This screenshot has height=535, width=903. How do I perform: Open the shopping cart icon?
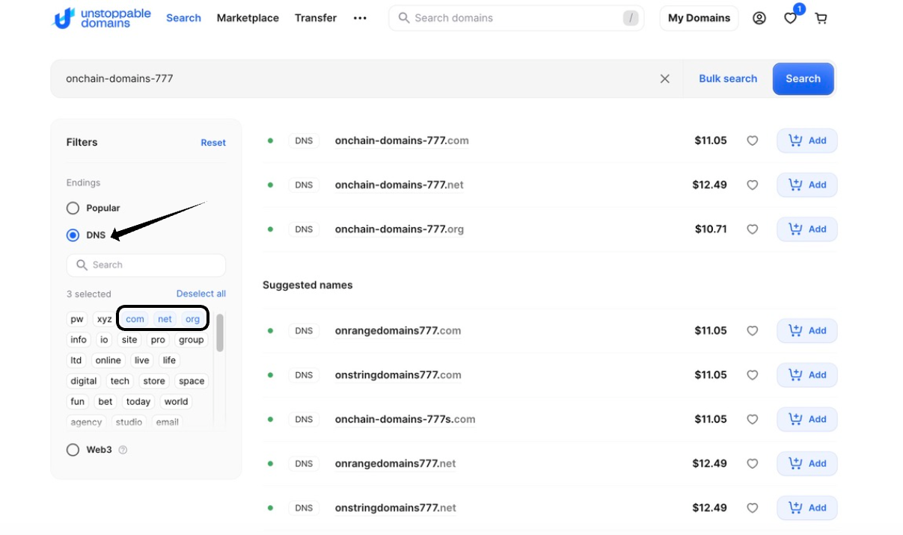coord(821,18)
